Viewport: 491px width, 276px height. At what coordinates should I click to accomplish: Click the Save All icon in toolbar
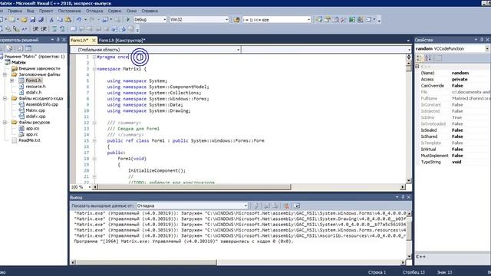point(41,19)
